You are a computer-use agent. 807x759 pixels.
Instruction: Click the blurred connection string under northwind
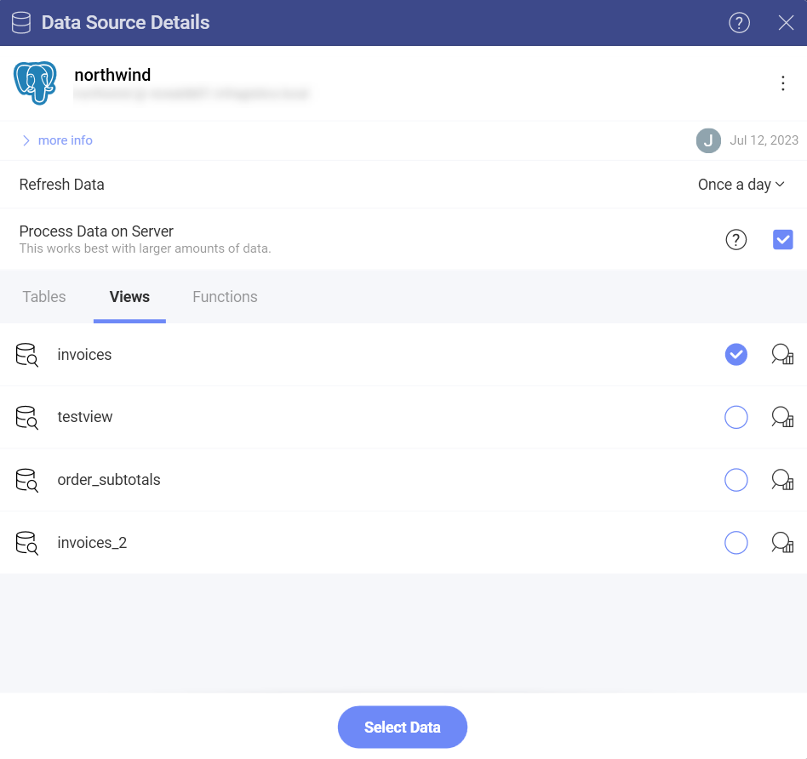[191, 94]
